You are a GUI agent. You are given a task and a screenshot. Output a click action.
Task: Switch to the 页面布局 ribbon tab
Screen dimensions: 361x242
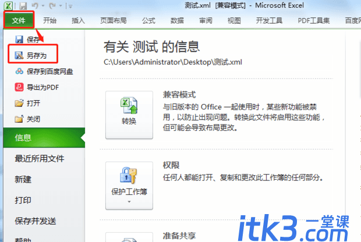point(114,21)
